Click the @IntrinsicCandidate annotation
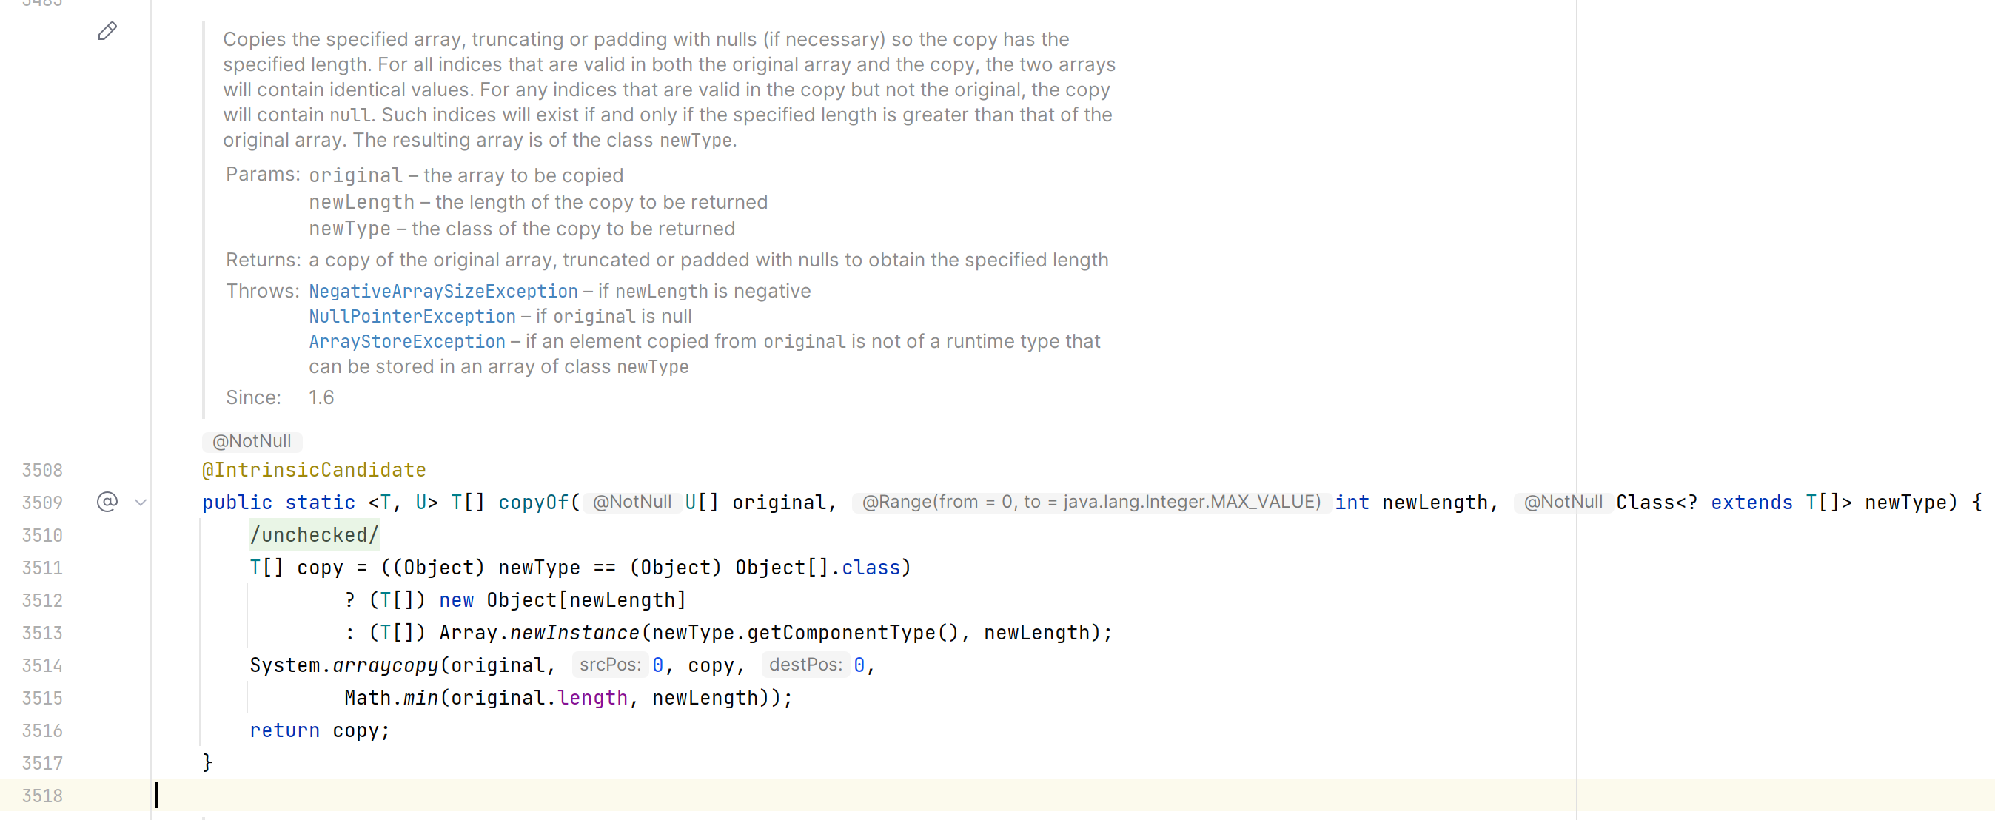 (314, 470)
